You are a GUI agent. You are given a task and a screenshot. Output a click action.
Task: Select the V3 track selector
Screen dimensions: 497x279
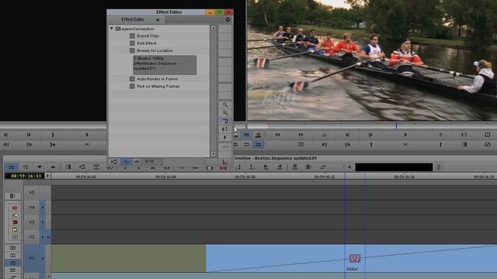[31, 222]
